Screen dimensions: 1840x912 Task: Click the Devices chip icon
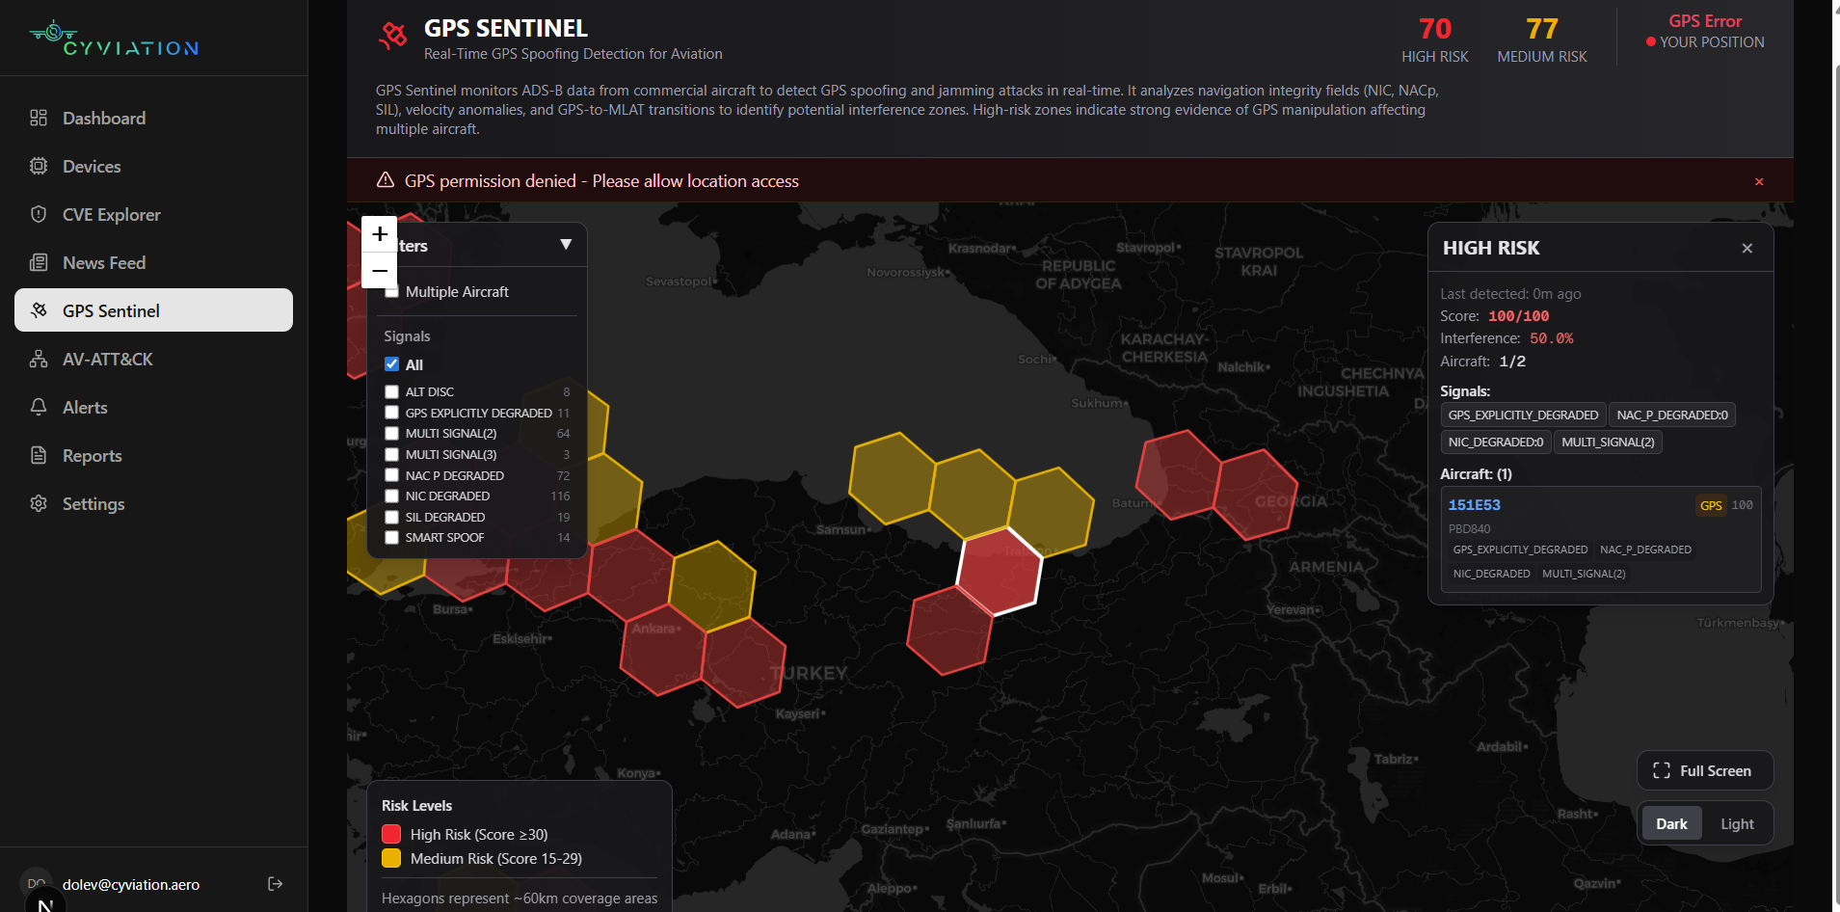tap(39, 166)
